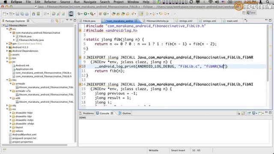Maximize the Console view panel
This screenshot has height=154, width=274.
click(x=270, y=113)
